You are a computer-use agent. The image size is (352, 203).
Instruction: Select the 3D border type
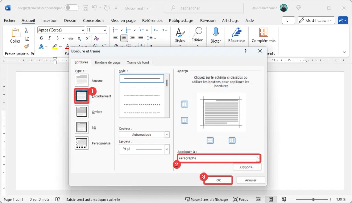(x=81, y=127)
